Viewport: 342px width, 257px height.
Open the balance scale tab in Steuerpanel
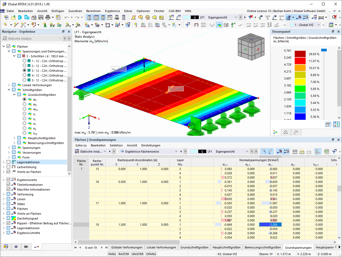click(x=286, y=132)
